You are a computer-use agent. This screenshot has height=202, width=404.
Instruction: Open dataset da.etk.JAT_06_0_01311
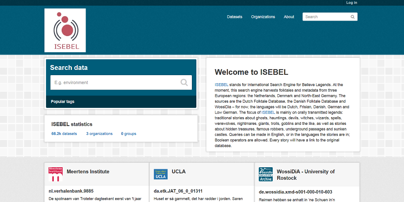point(178,191)
